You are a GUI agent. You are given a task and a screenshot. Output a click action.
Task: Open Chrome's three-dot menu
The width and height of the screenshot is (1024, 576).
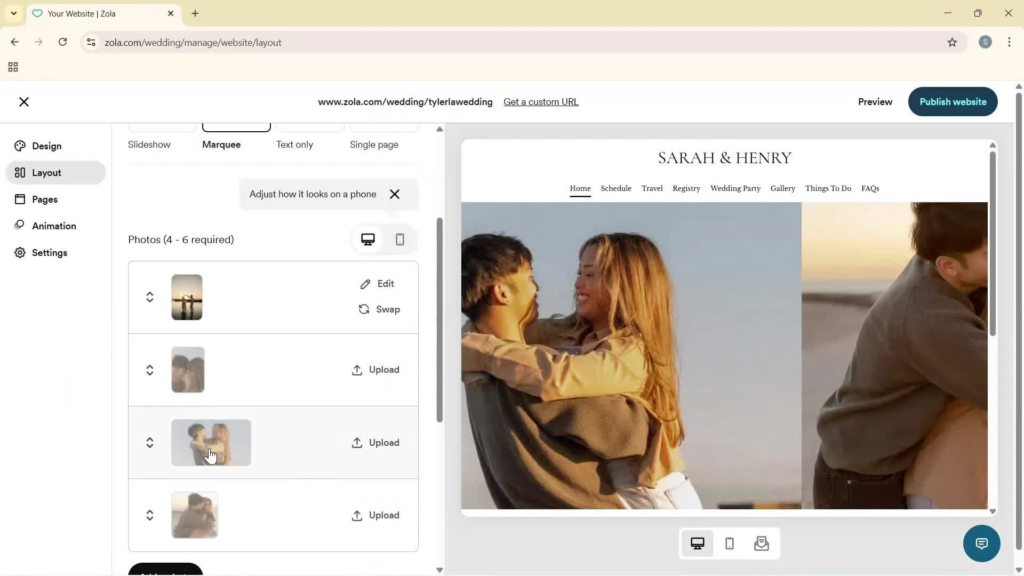1010,42
